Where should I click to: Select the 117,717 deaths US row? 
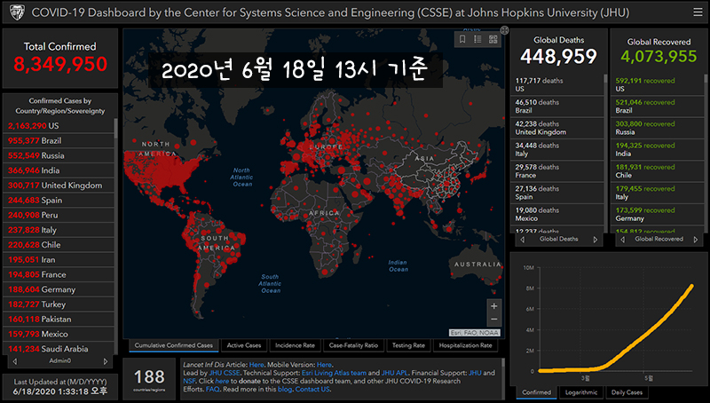click(x=557, y=84)
